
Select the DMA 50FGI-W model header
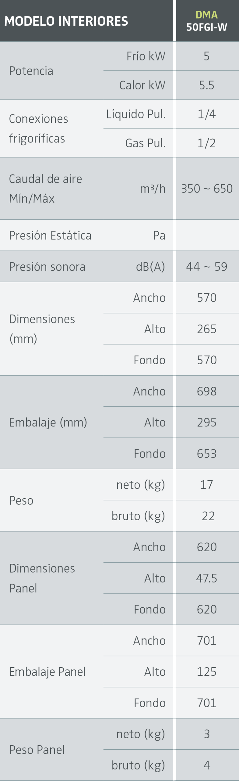[207, 21]
